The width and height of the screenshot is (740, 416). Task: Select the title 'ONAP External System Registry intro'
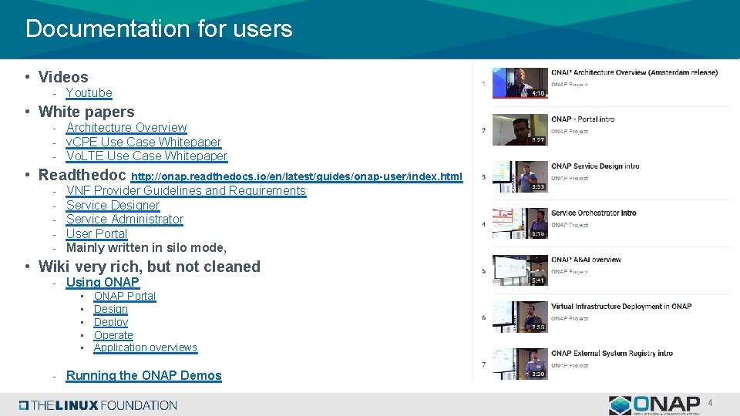[x=612, y=354]
